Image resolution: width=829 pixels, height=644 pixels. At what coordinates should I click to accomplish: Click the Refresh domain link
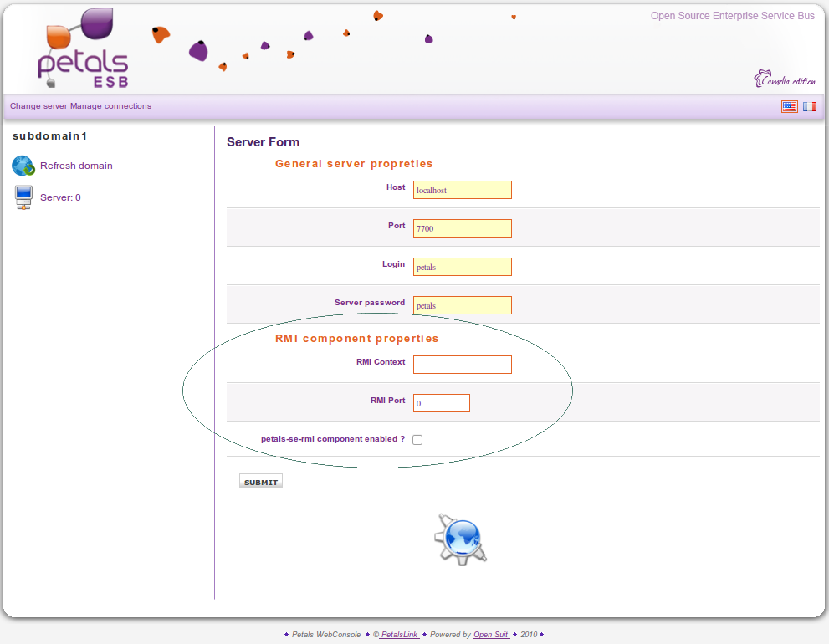click(x=76, y=166)
